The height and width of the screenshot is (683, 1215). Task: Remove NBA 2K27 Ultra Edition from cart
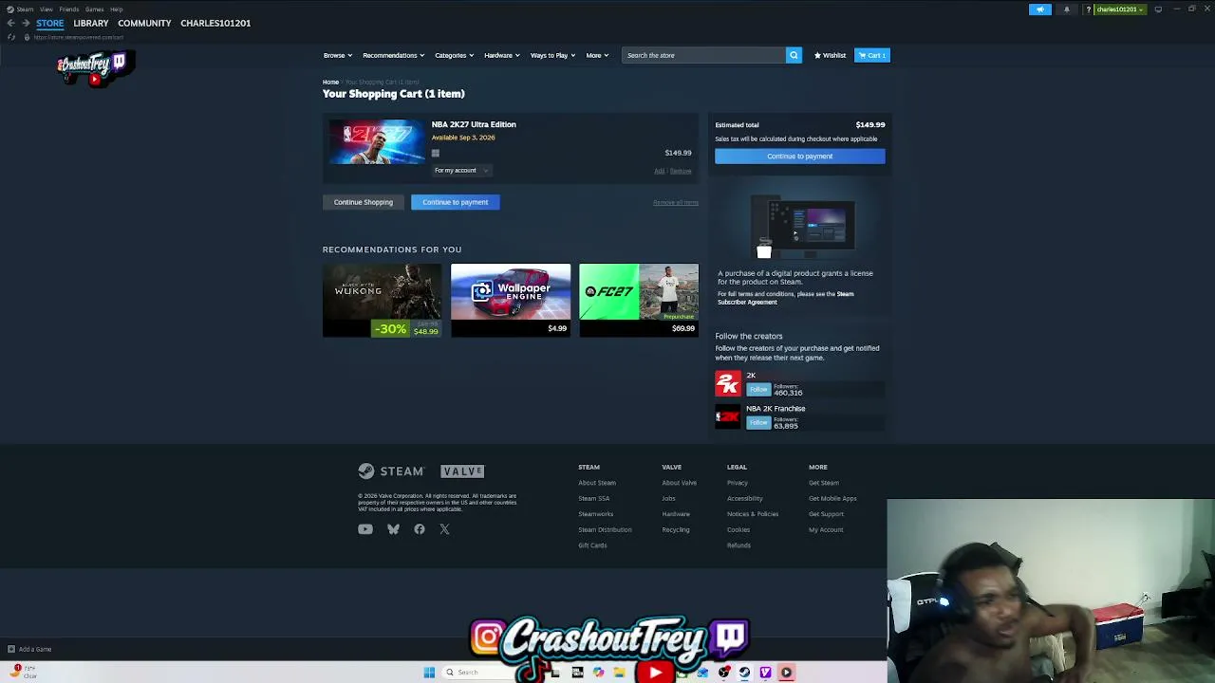coord(681,171)
